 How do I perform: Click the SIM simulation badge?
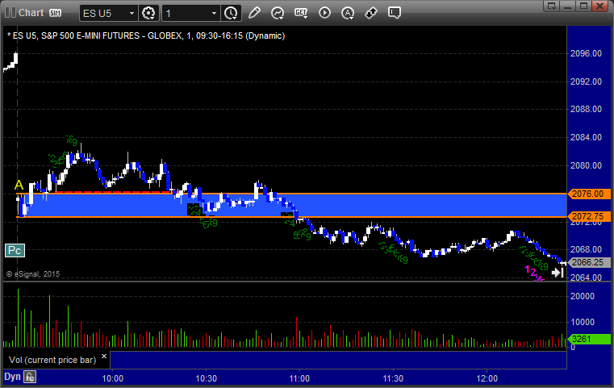coord(55,13)
